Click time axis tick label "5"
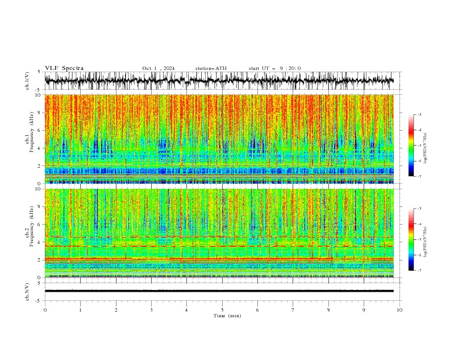Image resolution: width=450 pixels, height=348 pixels. [222, 310]
